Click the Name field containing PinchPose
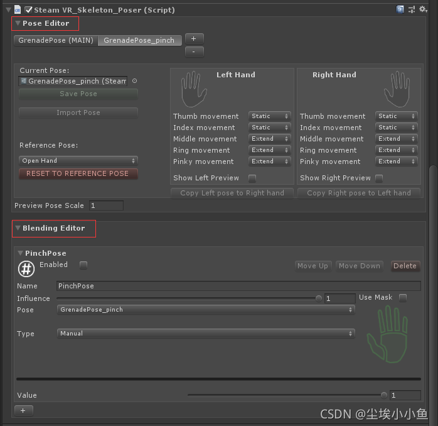 point(238,286)
